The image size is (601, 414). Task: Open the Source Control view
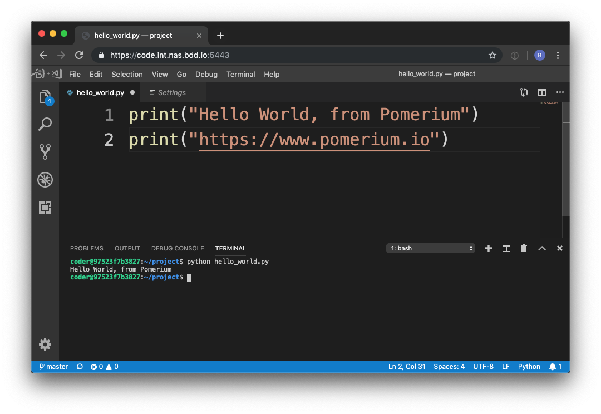coord(45,151)
